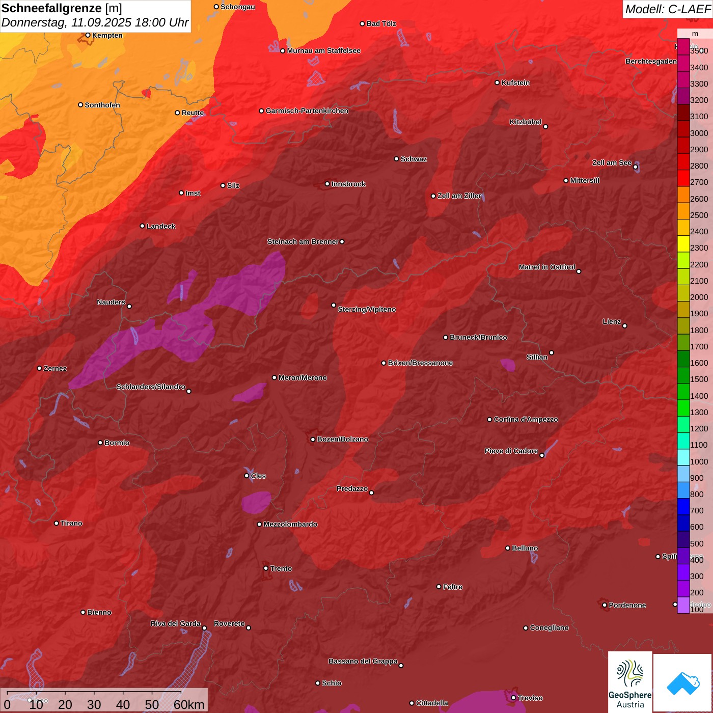Click the pure blue swatch above legend value 700
The image size is (713, 713).
tap(683, 507)
